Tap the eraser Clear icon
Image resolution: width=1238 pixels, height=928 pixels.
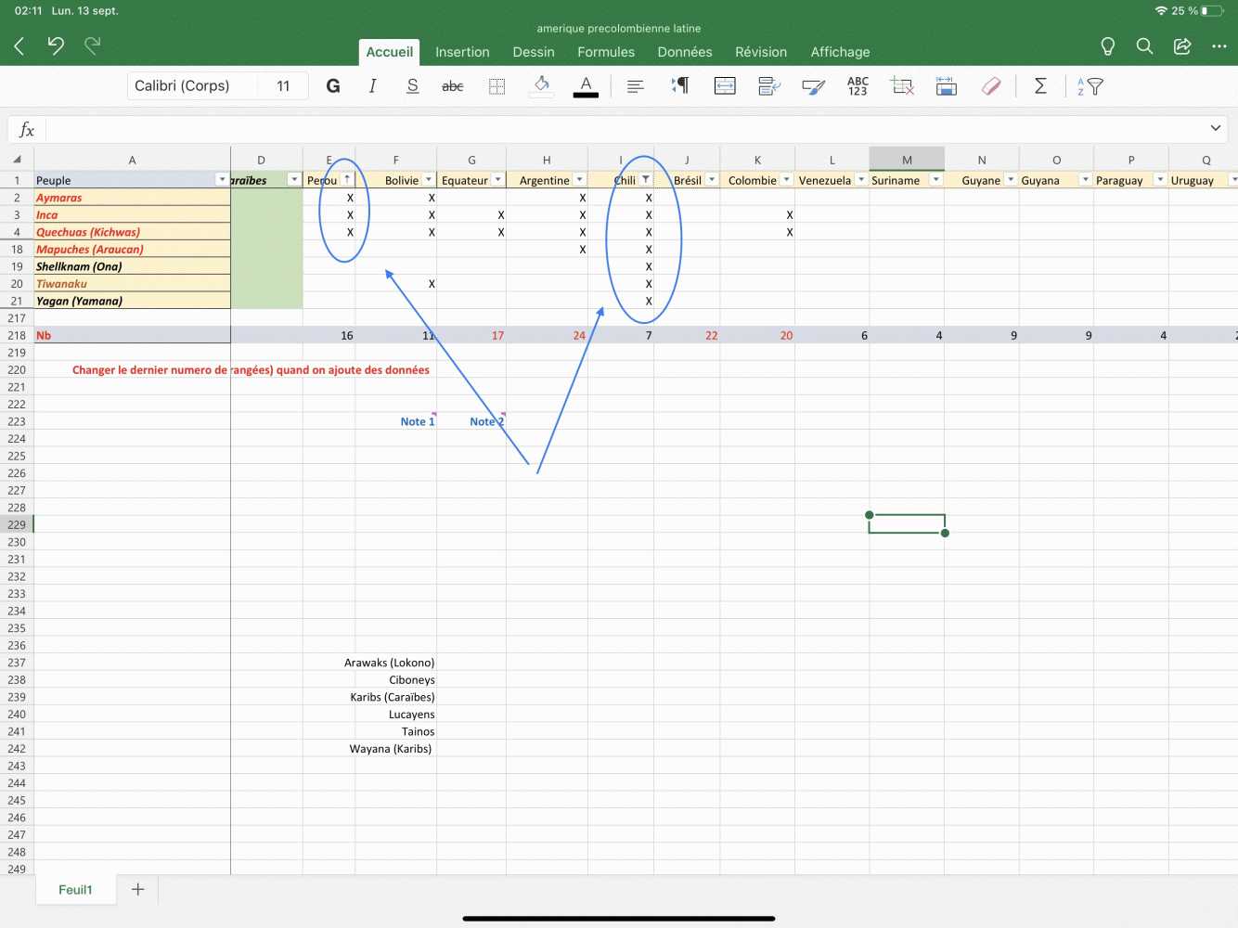pyautogui.click(x=991, y=86)
